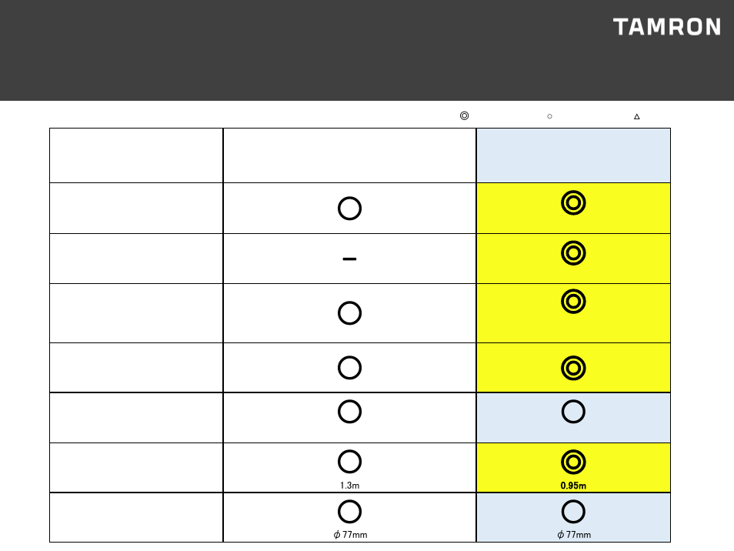The width and height of the screenshot is (734, 551).
Task: Select the φ77mm text in the white column
Action: point(350,535)
